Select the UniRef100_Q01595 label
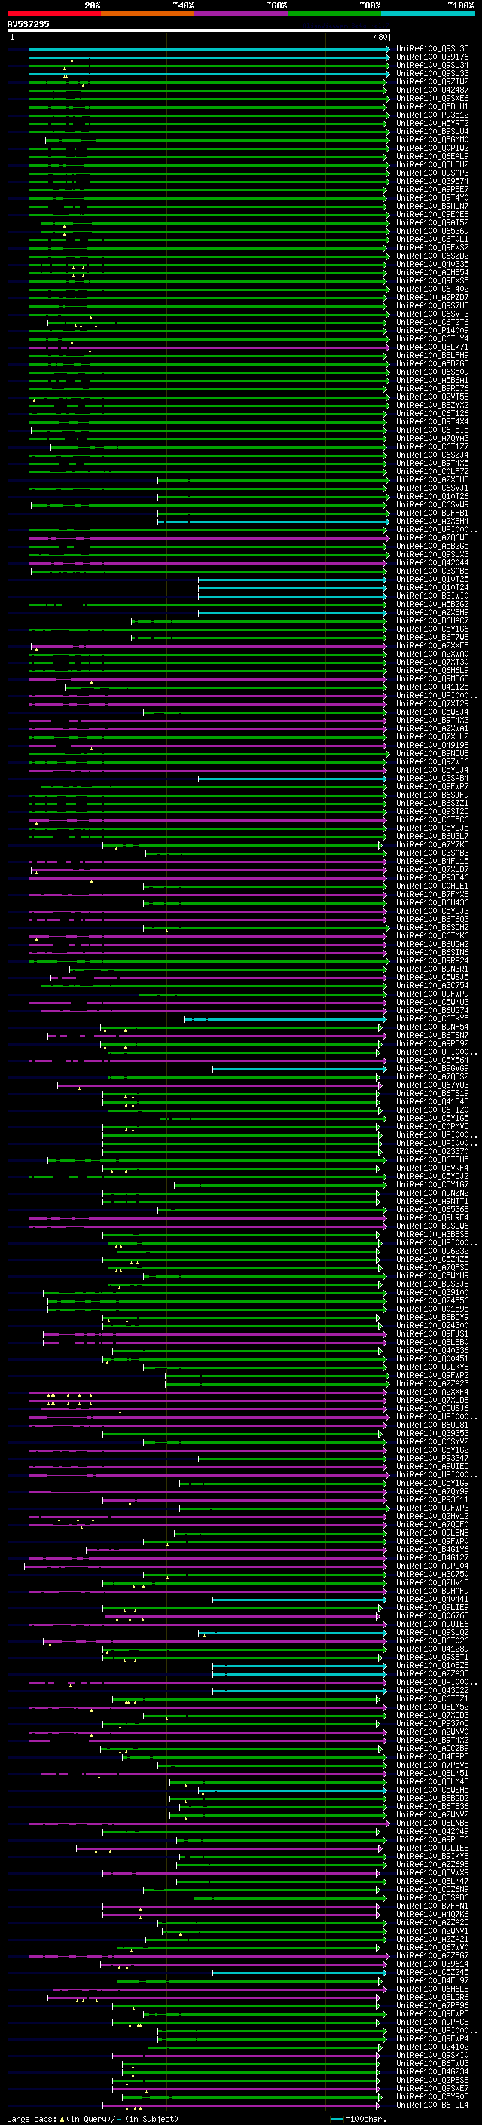The image size is (482, 2125). pos(432,1309)
